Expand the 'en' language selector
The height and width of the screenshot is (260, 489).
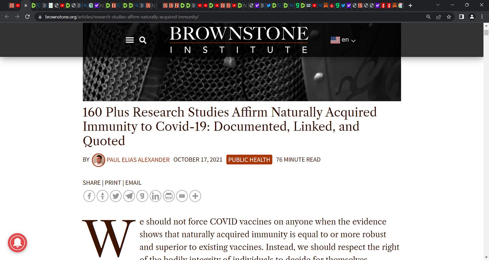(x=343, y=40)
